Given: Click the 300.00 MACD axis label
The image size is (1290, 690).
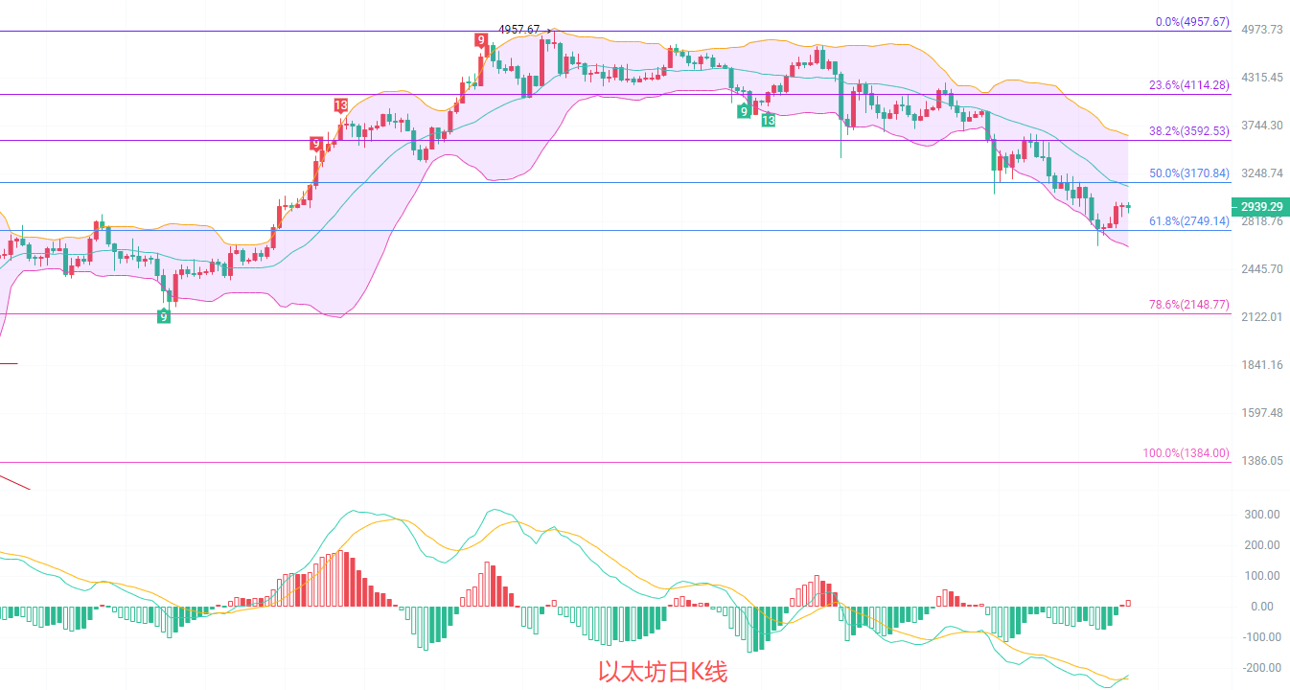Looking at the screenshot, I should coord(1262,515).
